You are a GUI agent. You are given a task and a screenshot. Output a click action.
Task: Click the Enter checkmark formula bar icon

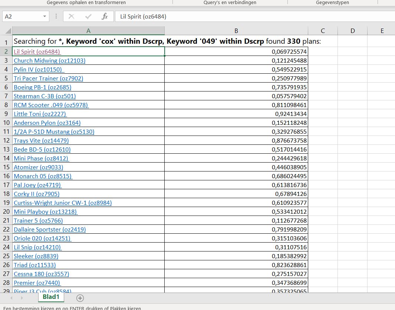click(88, 17)
